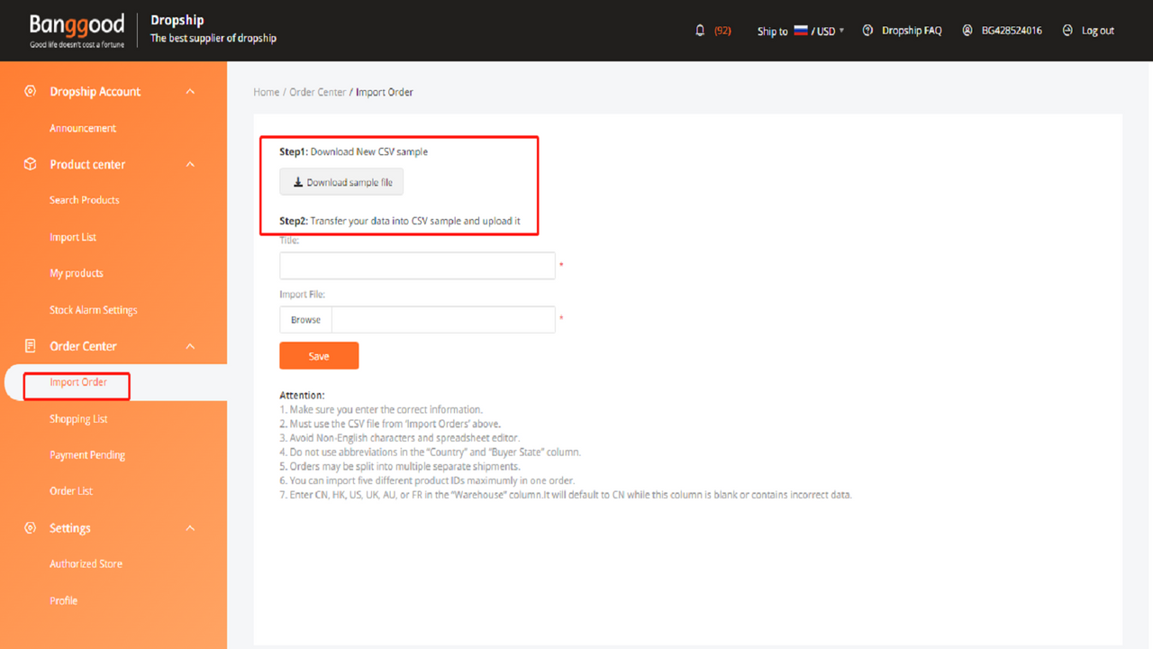Click the notification count (92)
The width and height of the screenshot is (1153, 649).
coord(722,31)
